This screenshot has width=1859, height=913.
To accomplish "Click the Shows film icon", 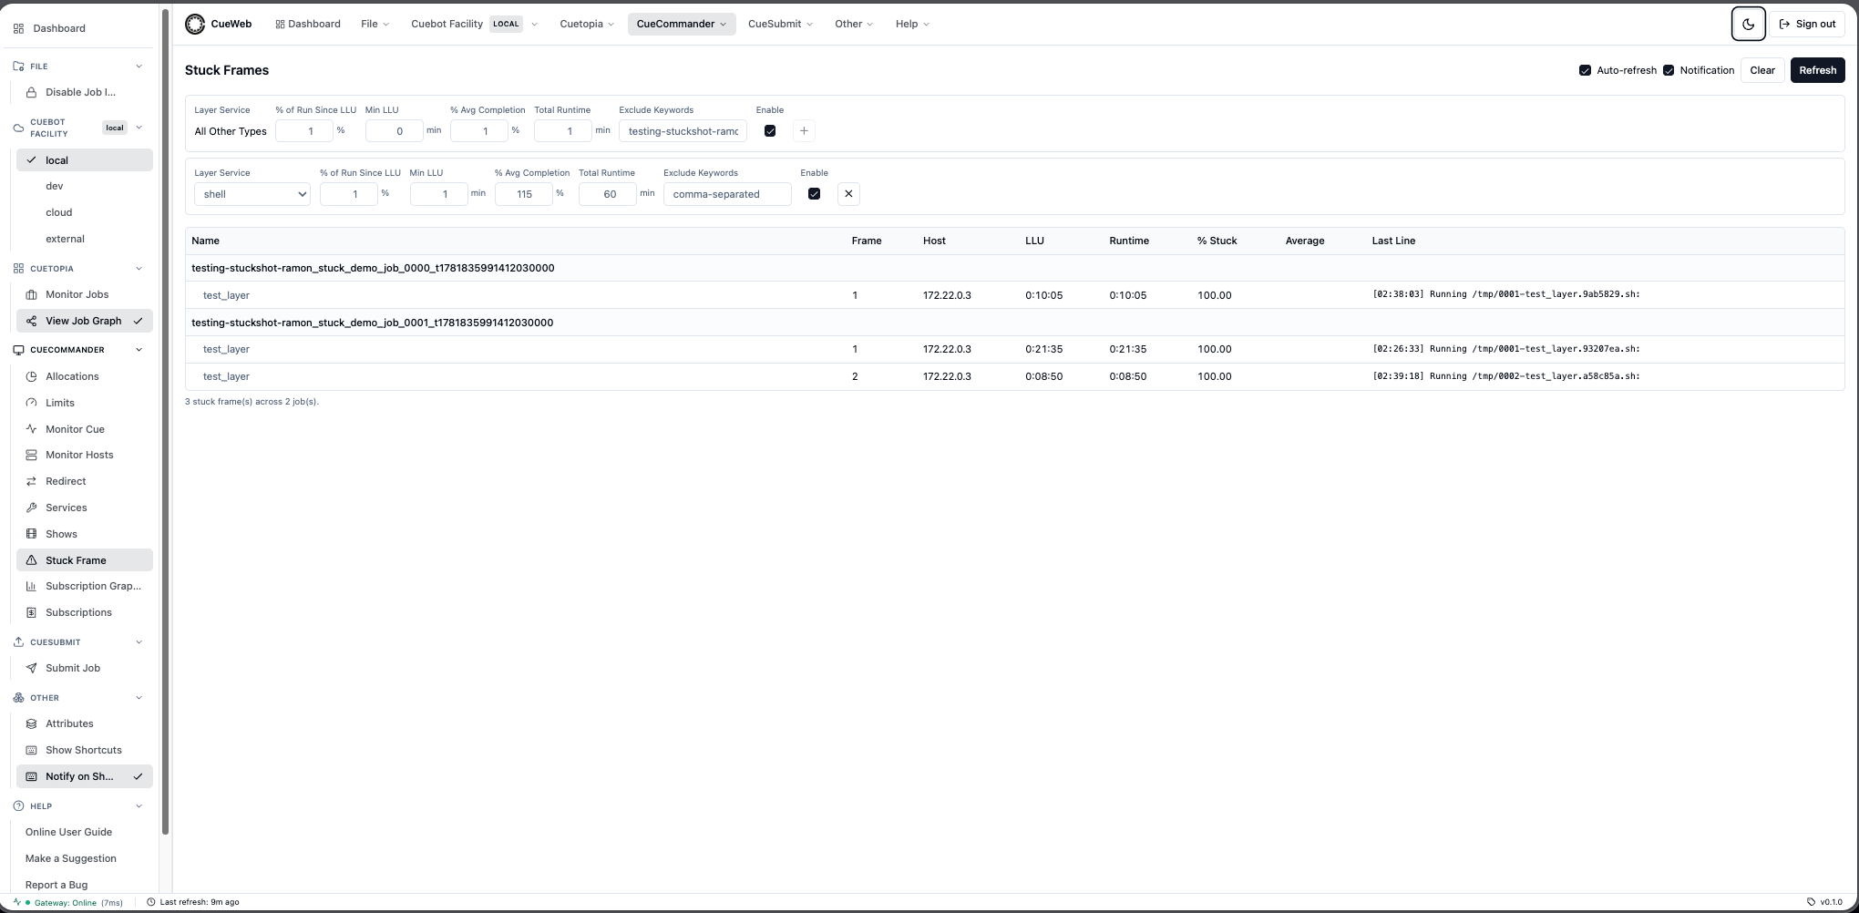I will pos(32,534).
